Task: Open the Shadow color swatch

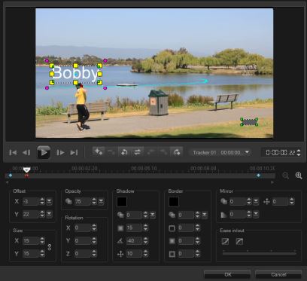Action: tap(122, 202)
